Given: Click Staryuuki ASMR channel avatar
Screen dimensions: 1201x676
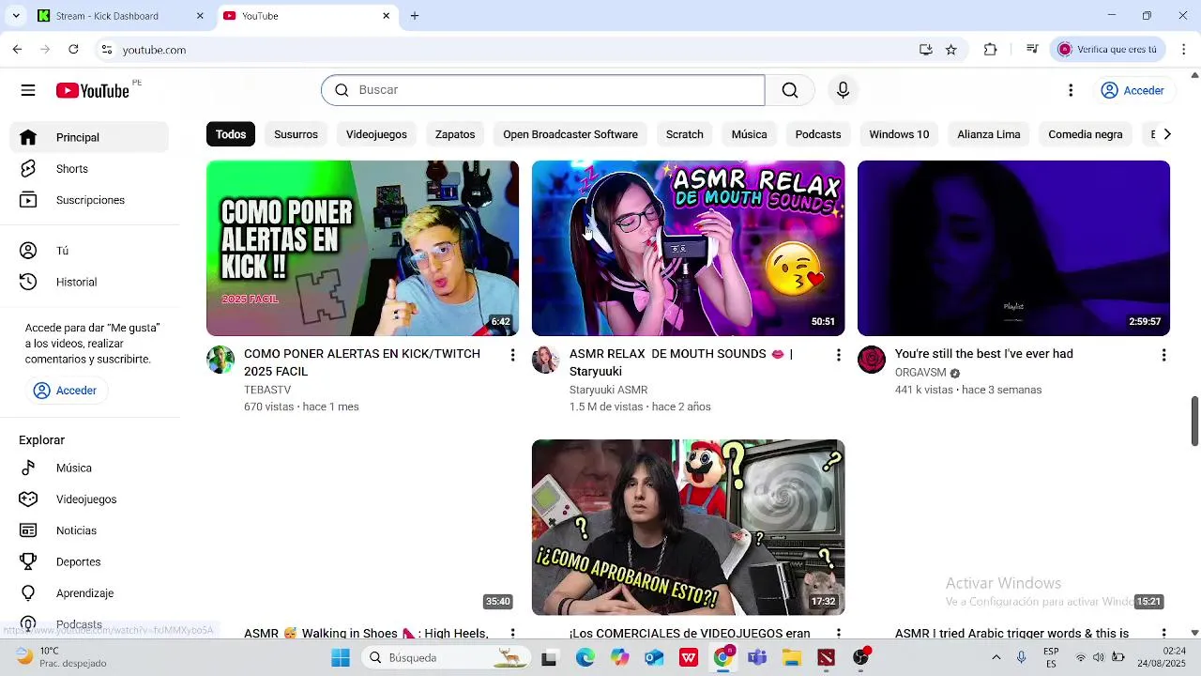Looking at the screenshot, I should 546,360.
